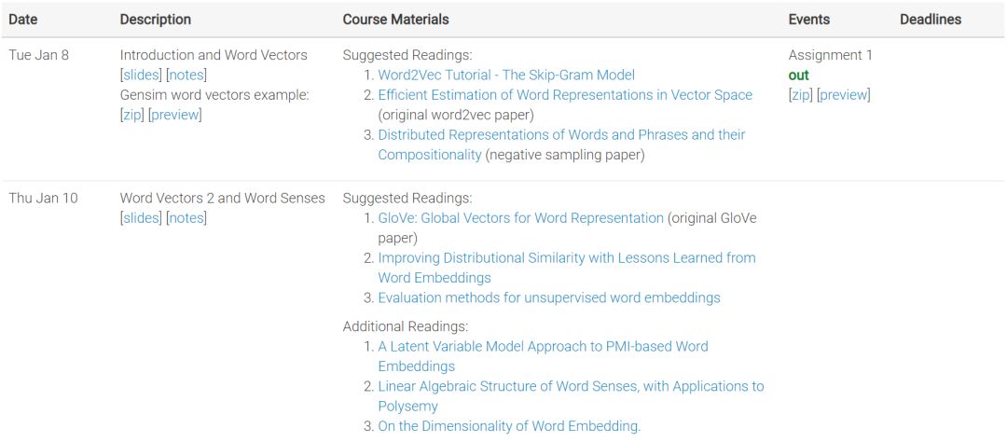Image resolution: width=1007 pixels, height=442 pixels.
Task: Open the GloVe Global Vectors paper
Action: pyautogui.click(x=520, y=218)
